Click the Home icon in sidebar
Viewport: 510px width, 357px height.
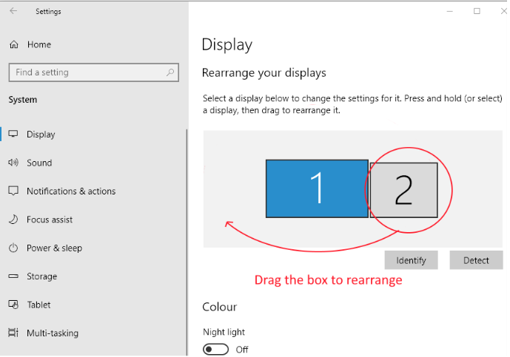(x=13, y=45)
